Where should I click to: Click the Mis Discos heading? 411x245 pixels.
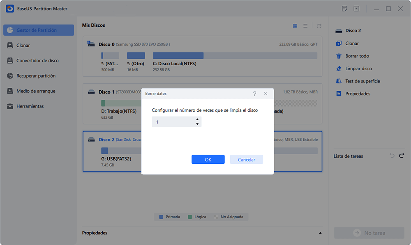pos(93,25)
